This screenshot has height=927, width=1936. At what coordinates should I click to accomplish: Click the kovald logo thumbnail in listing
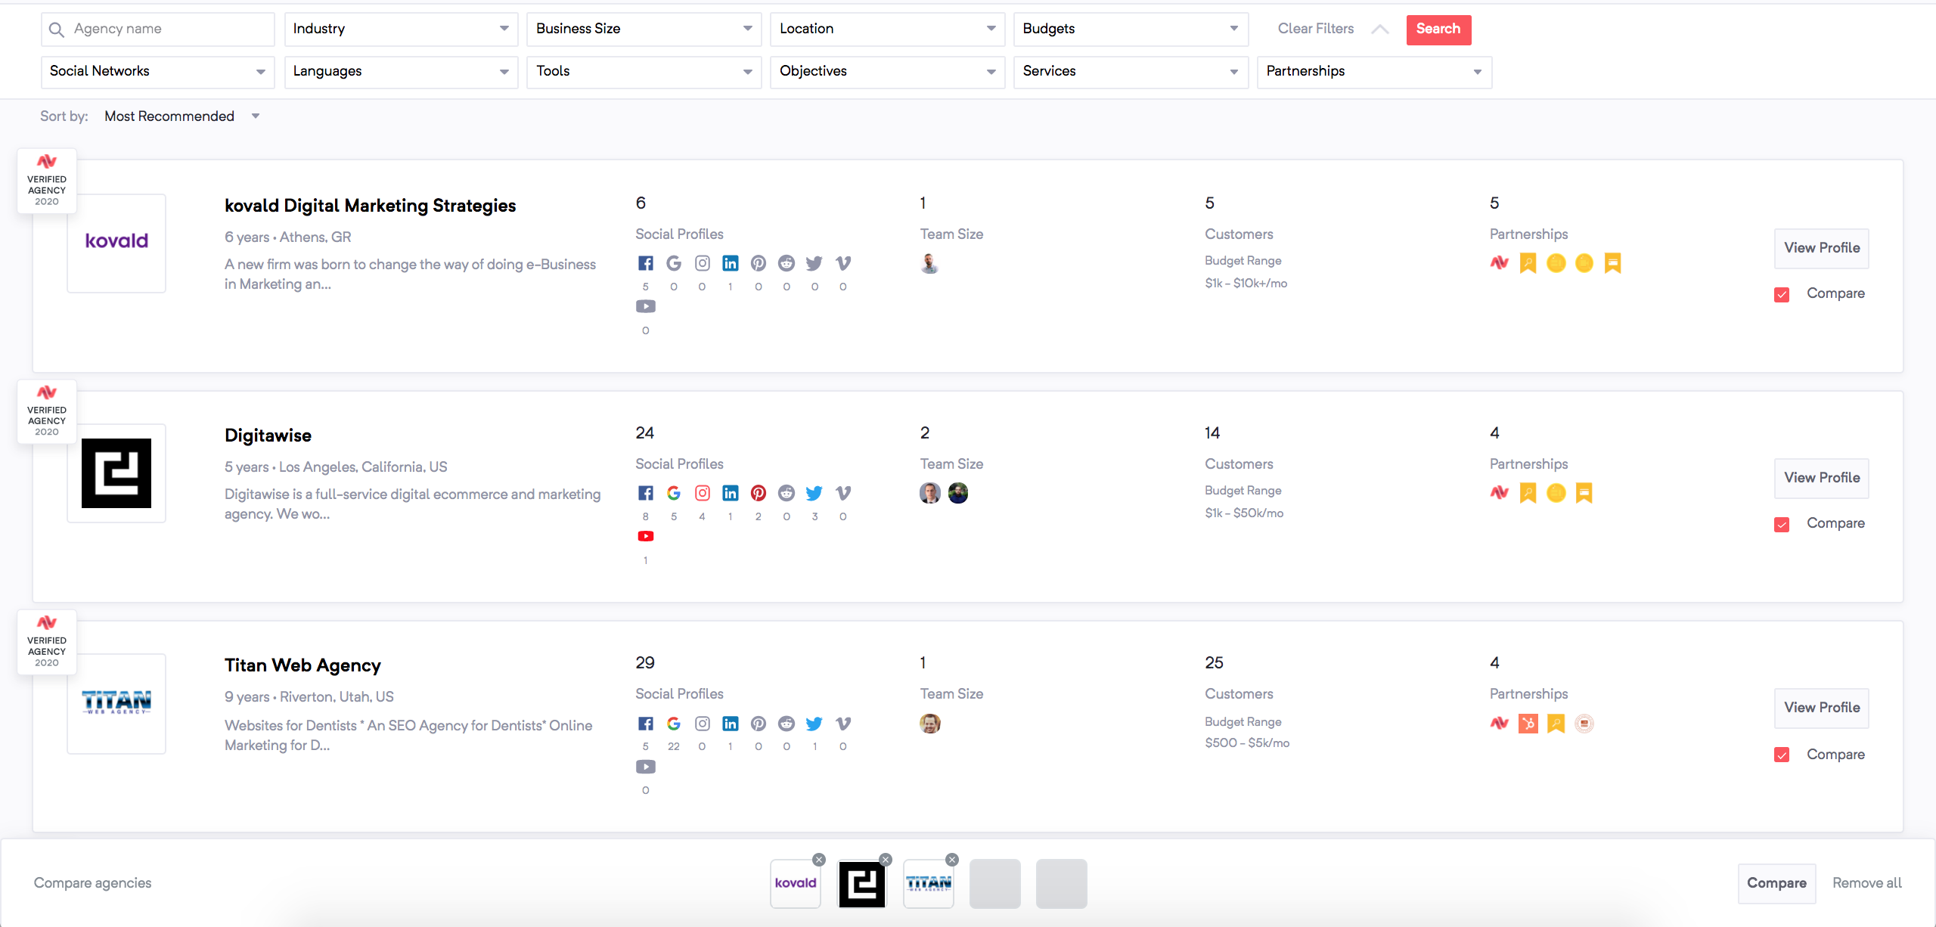pos(116,243)
